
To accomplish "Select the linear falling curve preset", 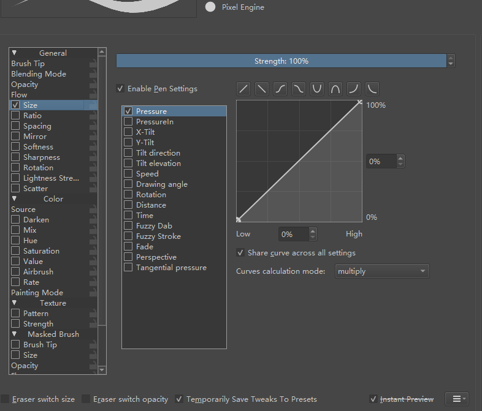I will (x=262, y=89).
